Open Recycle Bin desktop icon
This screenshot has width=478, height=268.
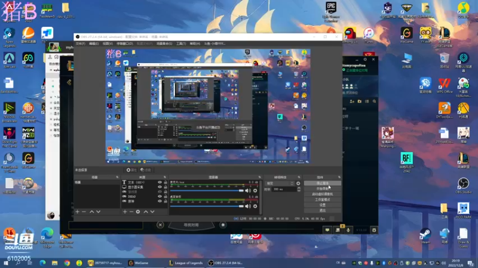444,61
